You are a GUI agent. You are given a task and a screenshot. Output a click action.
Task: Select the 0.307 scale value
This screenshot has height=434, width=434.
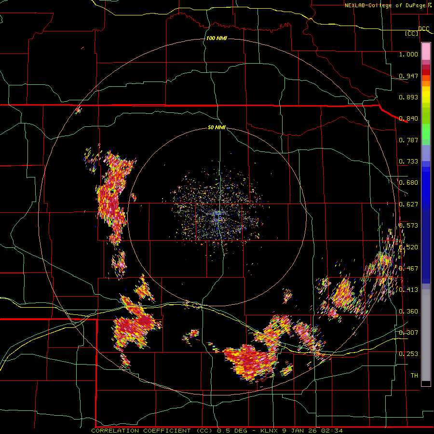(408, 332)
